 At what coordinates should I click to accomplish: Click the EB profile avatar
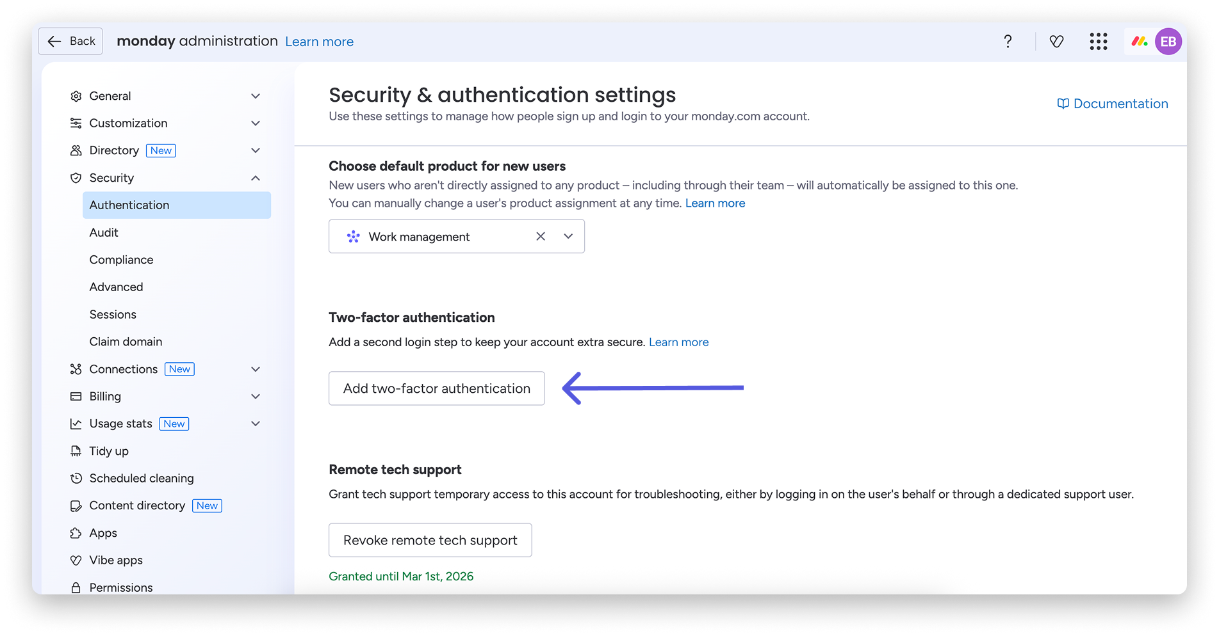pos(1168,41)
